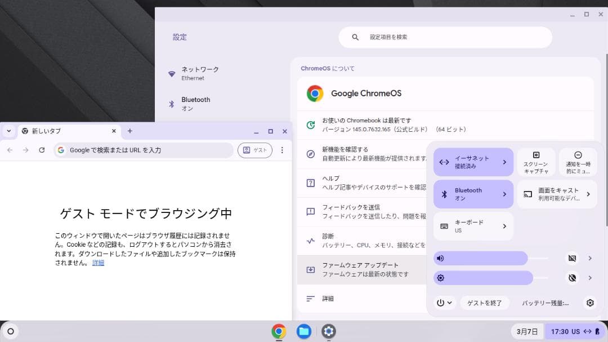Click forward arrow in Chrome window
608x342 pixels.
(x=25, y=150)
